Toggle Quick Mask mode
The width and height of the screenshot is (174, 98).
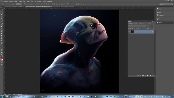2,62
